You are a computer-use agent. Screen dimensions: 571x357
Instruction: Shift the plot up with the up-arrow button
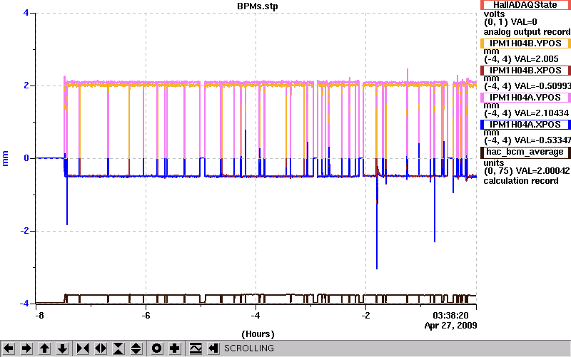44,348
